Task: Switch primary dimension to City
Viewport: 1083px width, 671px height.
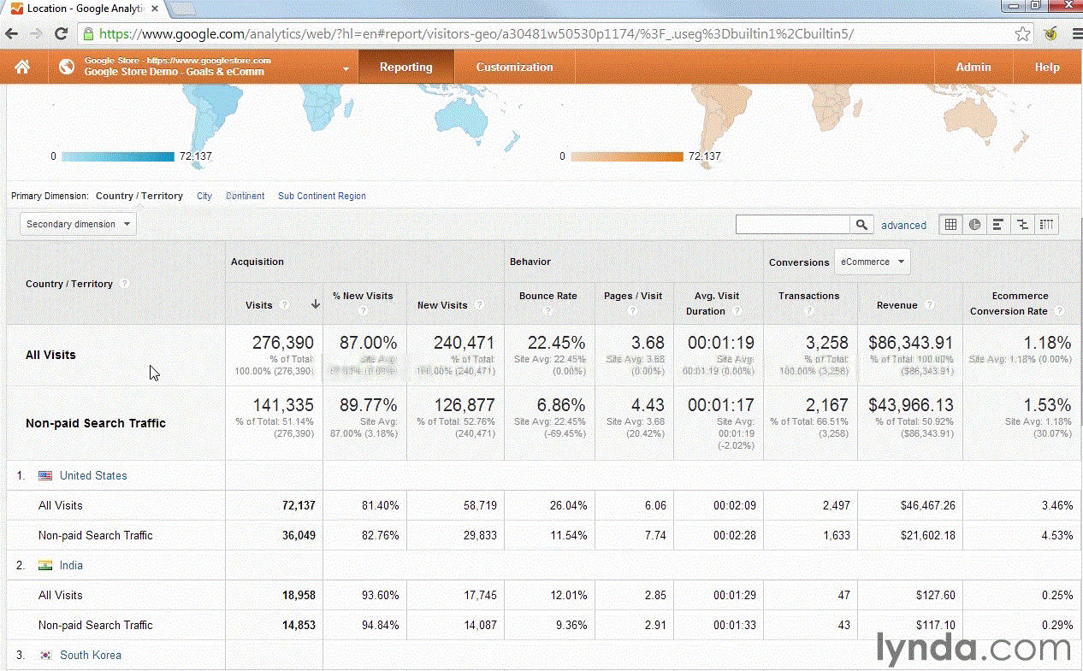Action: click(204, 196)
